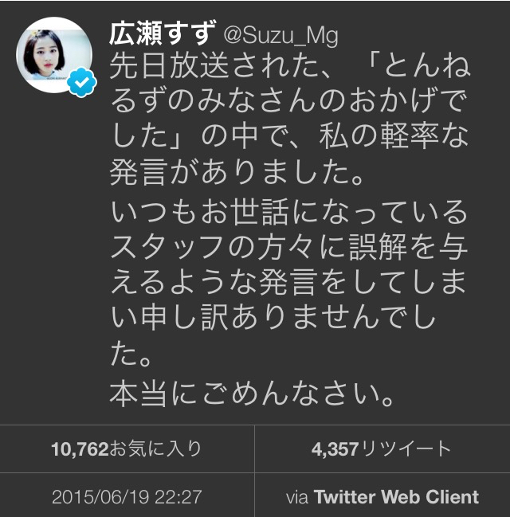Click the 22:27 time text
This screenshot has height=517, width=510.
click(178, 496)
